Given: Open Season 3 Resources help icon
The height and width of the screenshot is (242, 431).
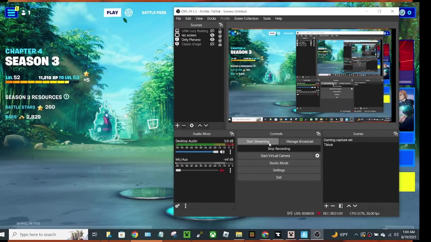Looking at the screenshot, I should [66, 97].
